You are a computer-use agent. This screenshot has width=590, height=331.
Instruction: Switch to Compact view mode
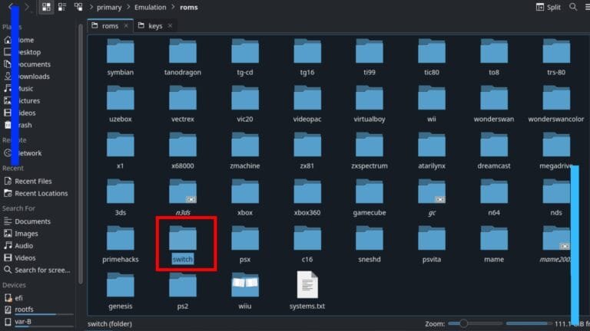pos(62,7)
